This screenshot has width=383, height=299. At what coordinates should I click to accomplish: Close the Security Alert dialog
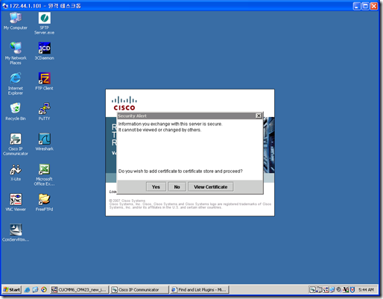pos(259,116)
